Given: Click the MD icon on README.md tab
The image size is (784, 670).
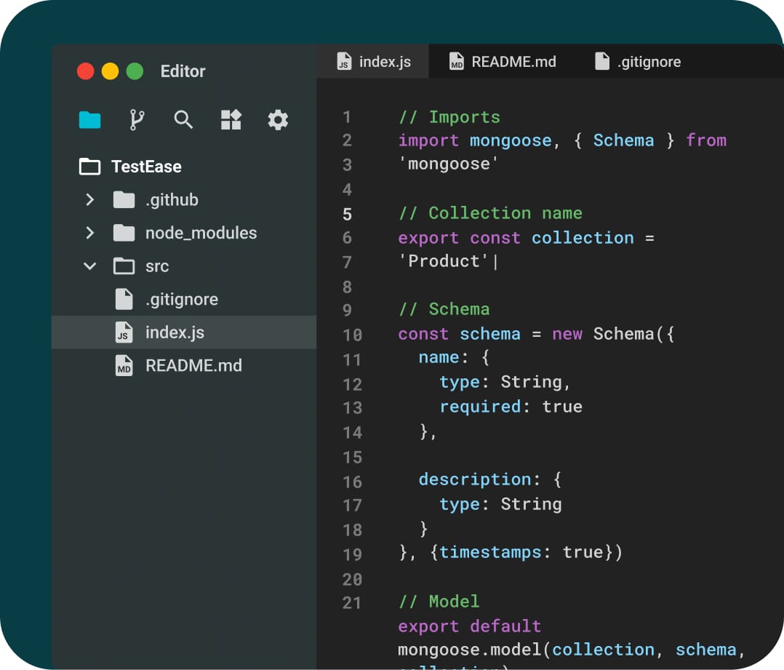Looking at the screenshot, I should [x=457, y=61].
